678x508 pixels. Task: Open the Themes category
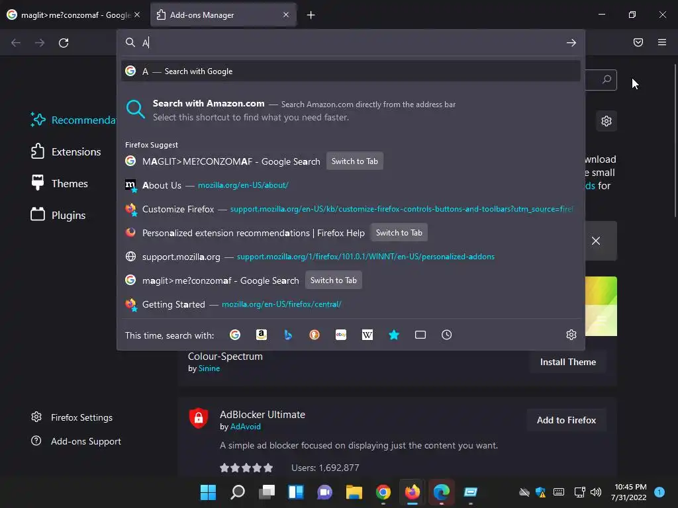coord(59,184)
